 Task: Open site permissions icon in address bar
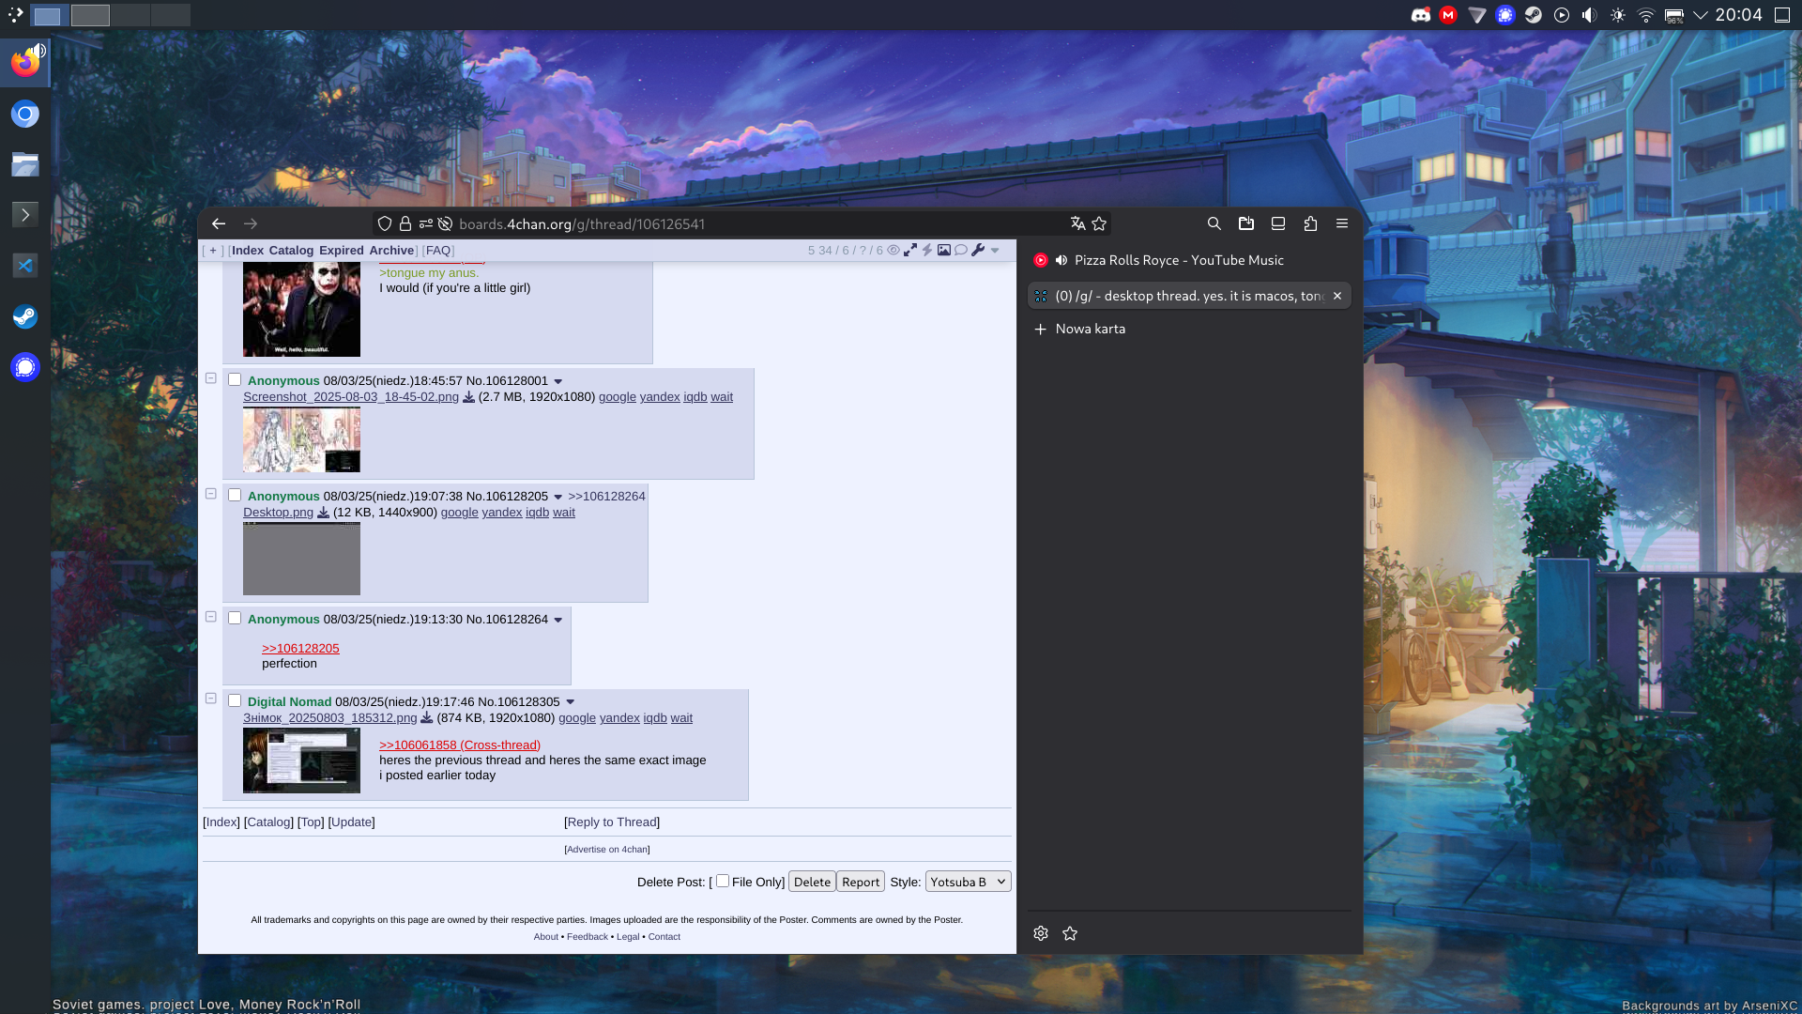[426, 223]
